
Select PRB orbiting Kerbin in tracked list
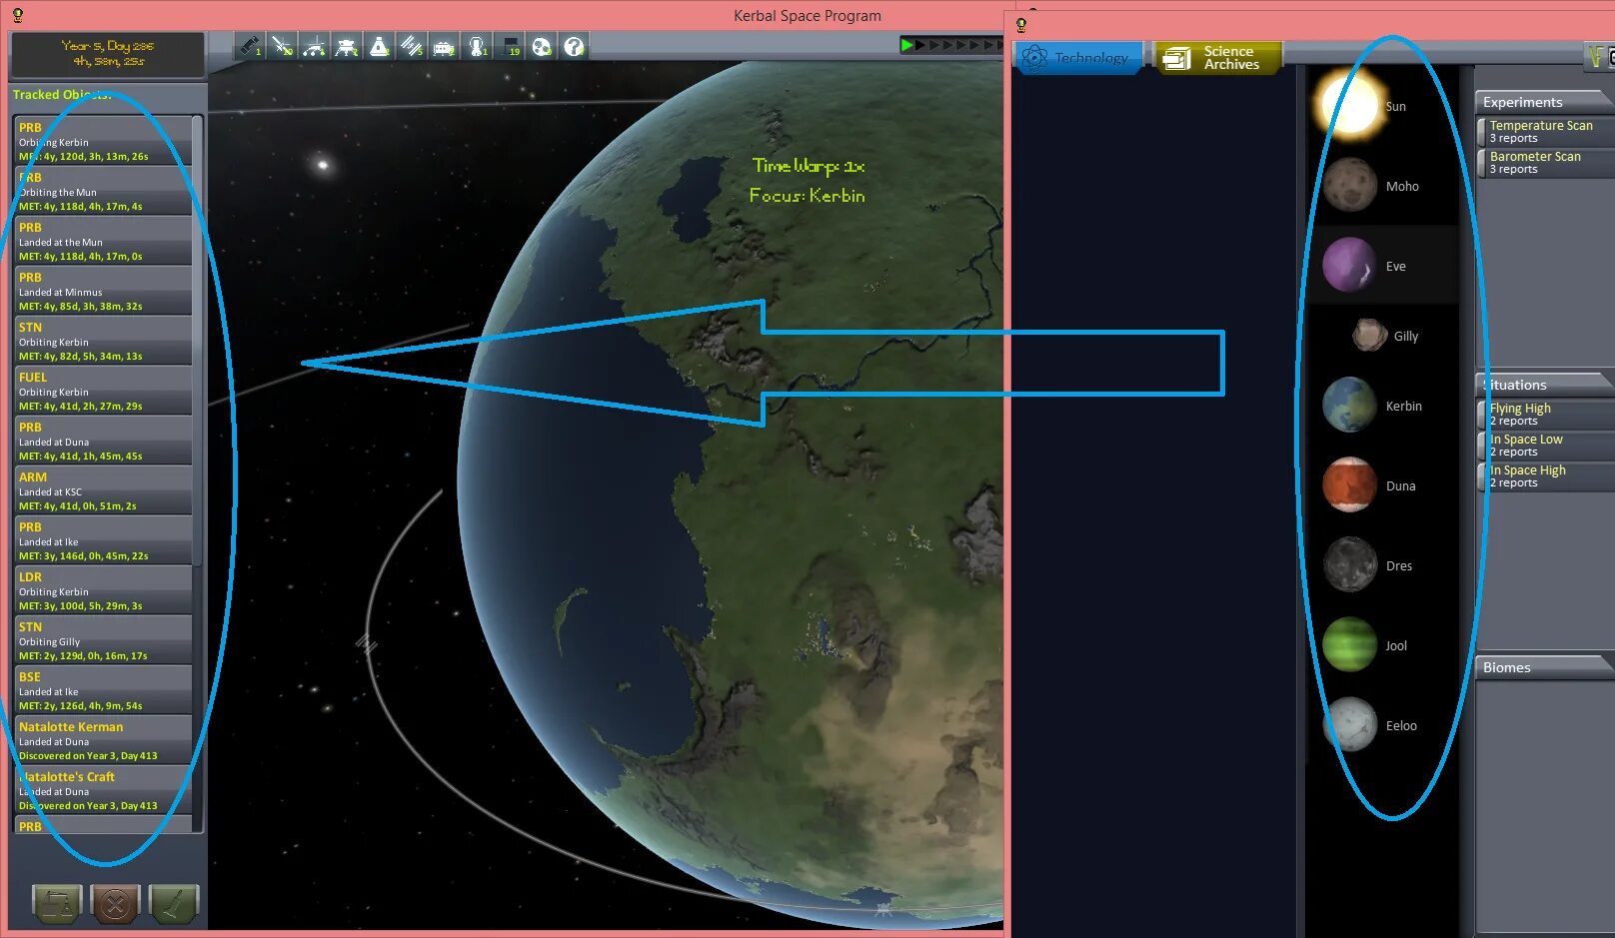103,141
